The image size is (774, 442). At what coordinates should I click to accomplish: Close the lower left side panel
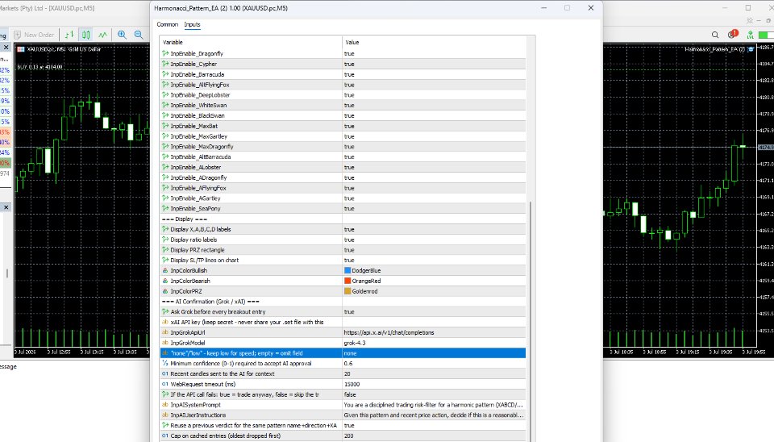6,207
